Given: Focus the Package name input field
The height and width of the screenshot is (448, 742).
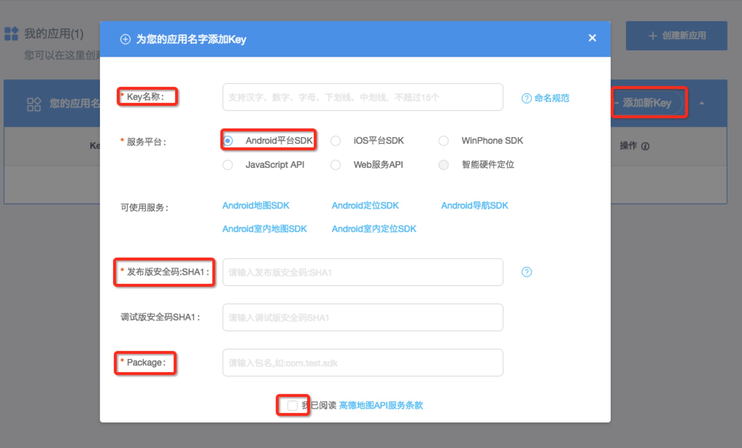Looking at the screenshot, I should pyautogui.click(x=363, y=363).
